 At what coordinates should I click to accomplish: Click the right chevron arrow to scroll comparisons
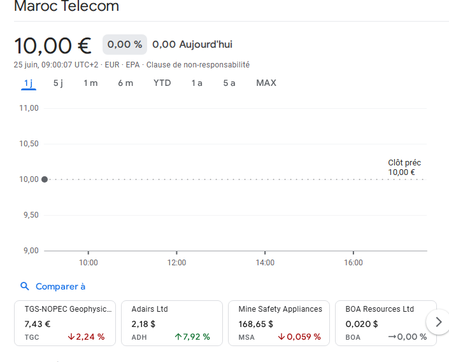point(438,322)
